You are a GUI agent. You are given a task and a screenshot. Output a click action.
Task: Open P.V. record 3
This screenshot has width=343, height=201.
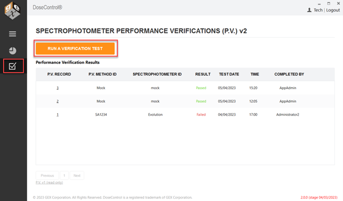[58, 88]
